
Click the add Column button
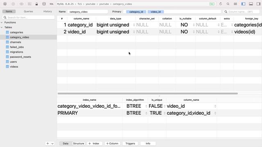pos(112,143)
